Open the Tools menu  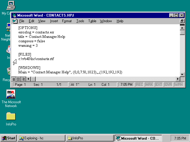(x=80, y=21)
